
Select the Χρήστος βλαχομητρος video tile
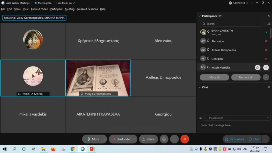pos(98,41)
